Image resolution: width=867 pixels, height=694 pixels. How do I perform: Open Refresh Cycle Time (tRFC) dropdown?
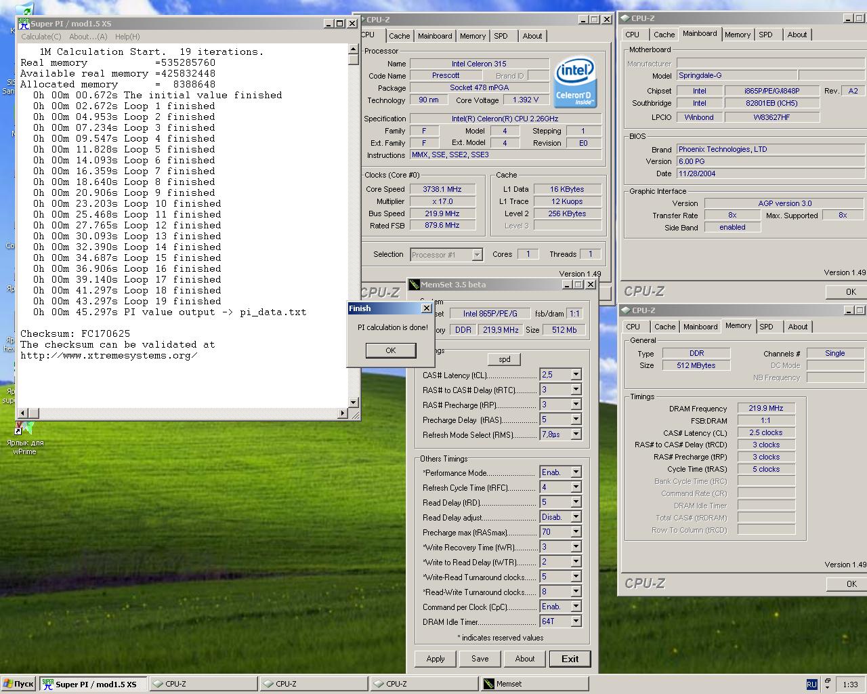coord(576,487)
